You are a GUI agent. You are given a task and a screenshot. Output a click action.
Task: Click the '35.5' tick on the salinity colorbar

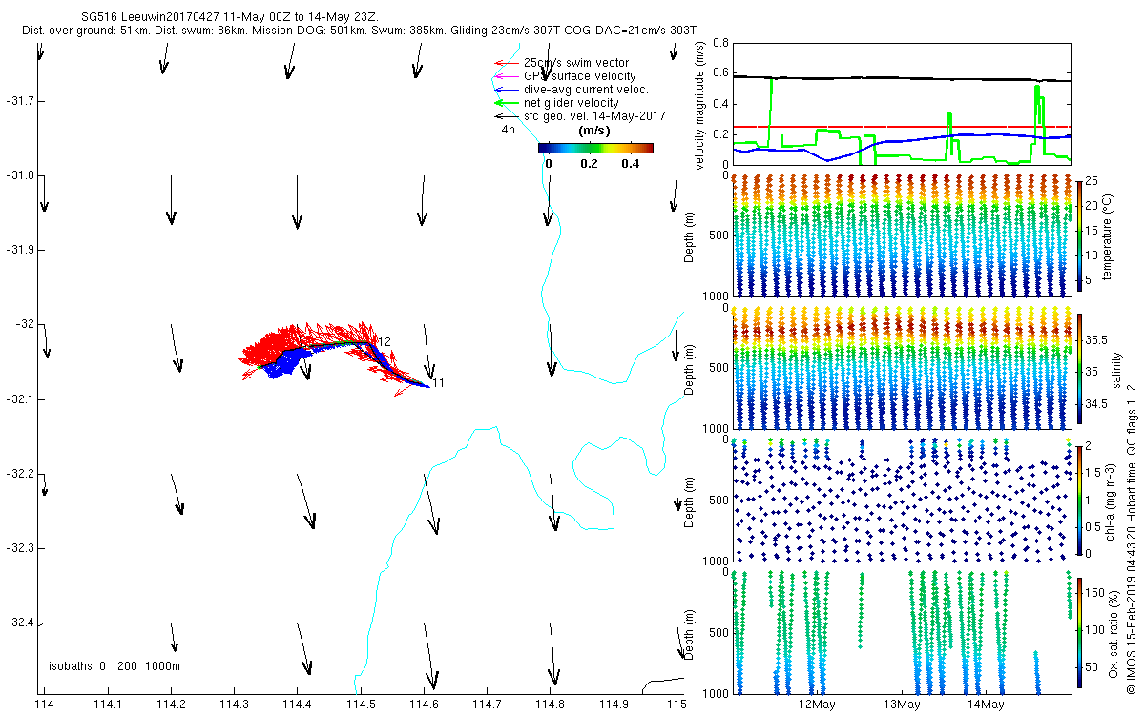[x=1097, y=339]
